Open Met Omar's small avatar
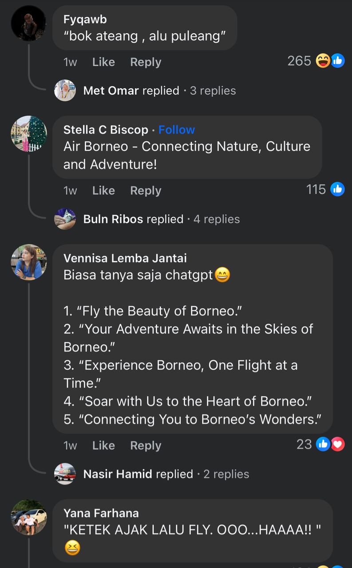The image size is (352, 568). point(65,91)
